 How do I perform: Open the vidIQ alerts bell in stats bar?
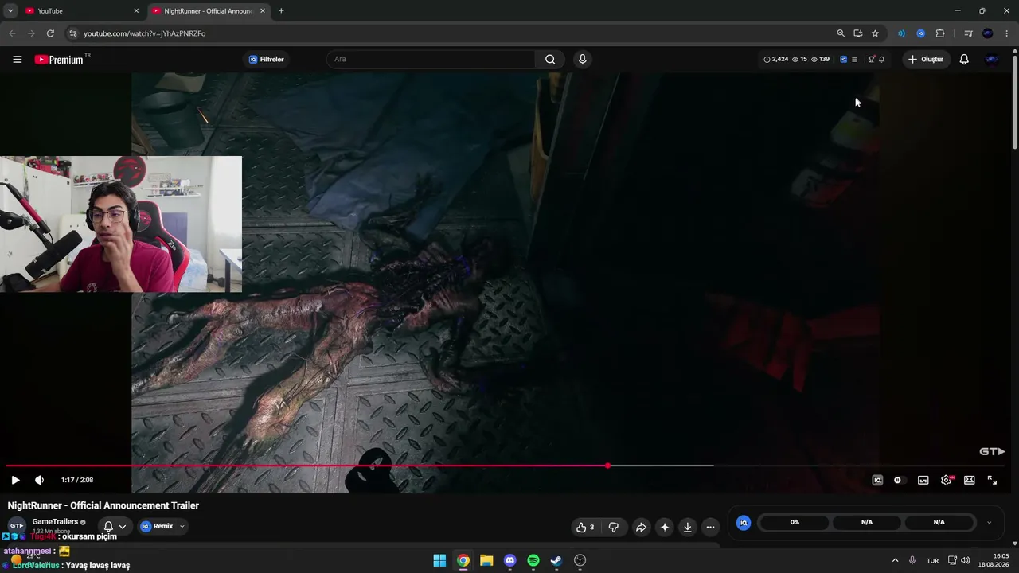point(881,59)
